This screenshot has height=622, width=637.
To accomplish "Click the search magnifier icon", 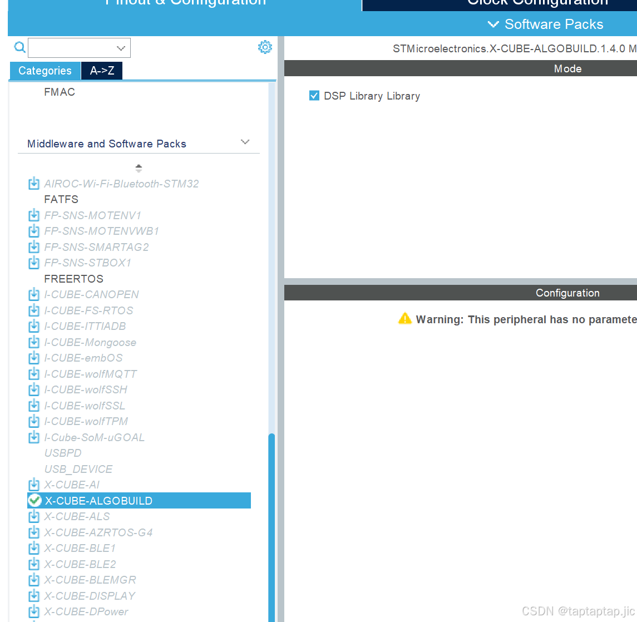I will tap(19, 47).
